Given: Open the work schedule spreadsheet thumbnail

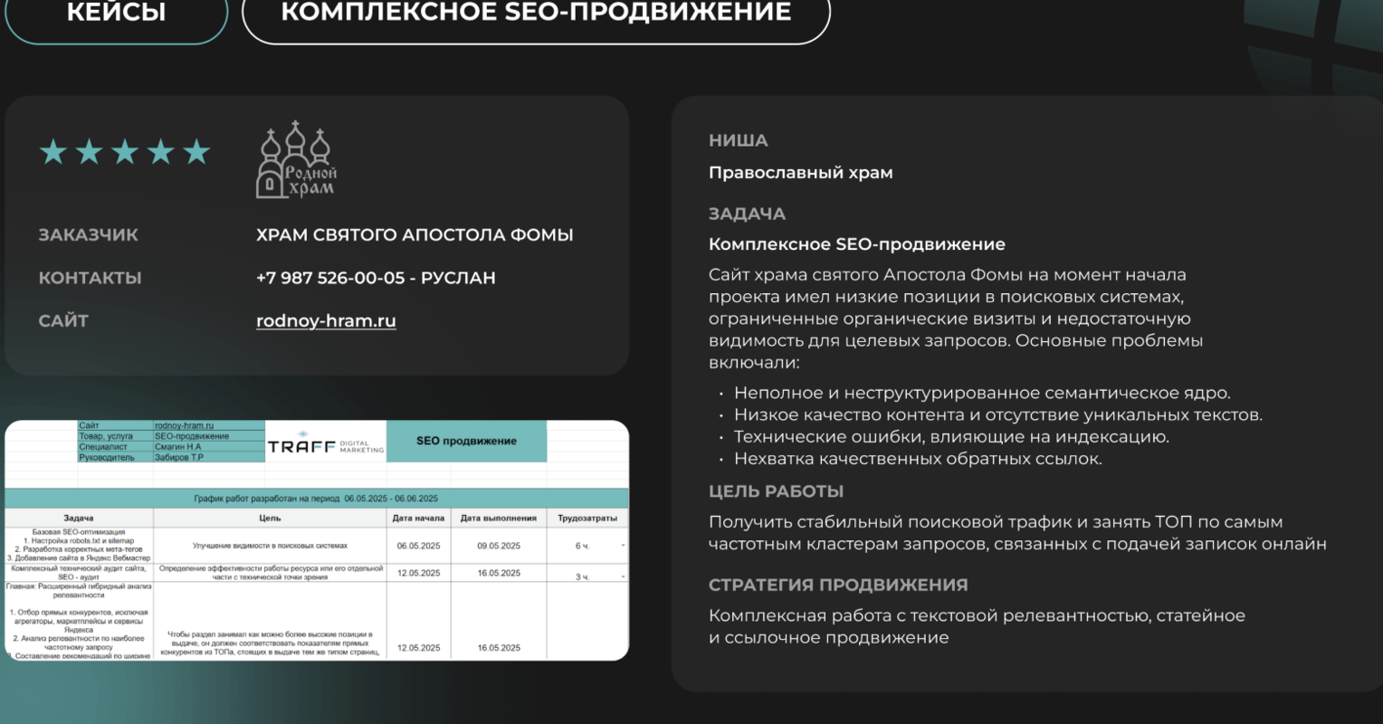Looking at the screenshot, I should pyautogui.click(x=317, y=540).
